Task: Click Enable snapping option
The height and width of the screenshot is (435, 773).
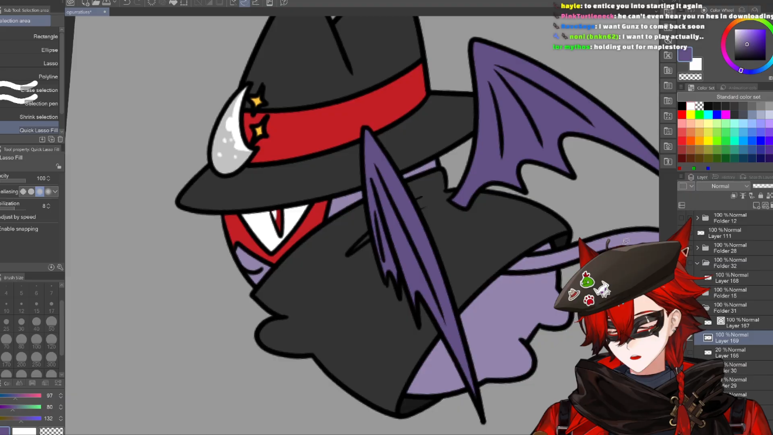Action: [19, 229]
